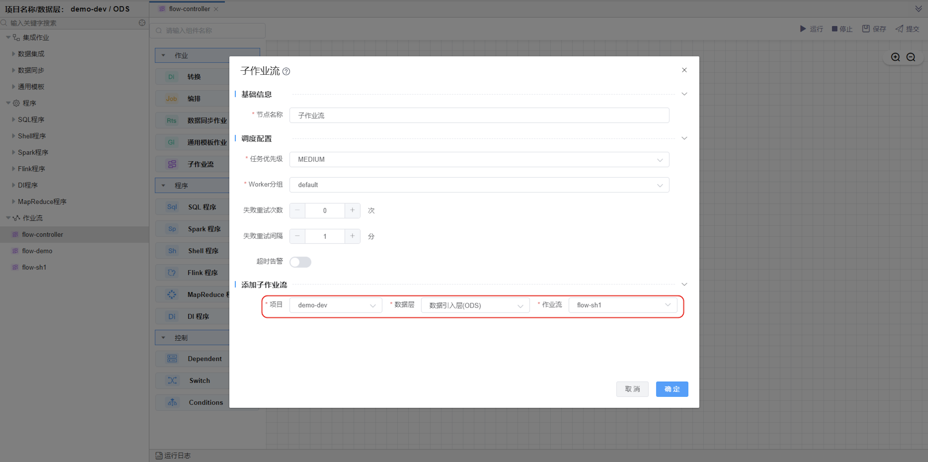The height and width of the screenshot is (462, 928).
Task: Click the zoom in magnifier icon
Action: click(895, 57)
